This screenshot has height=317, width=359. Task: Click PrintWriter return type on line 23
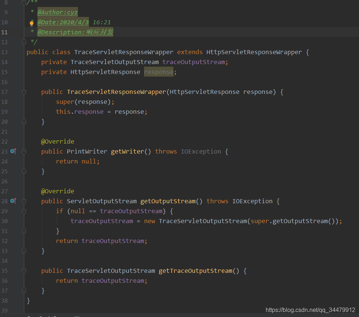(87, 151)
